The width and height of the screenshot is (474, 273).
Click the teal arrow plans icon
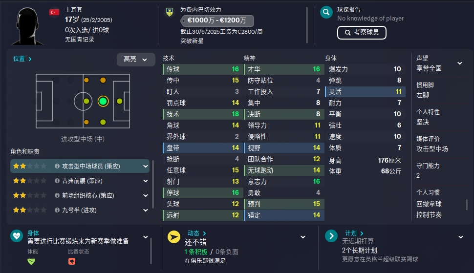(x=331, y=236)
